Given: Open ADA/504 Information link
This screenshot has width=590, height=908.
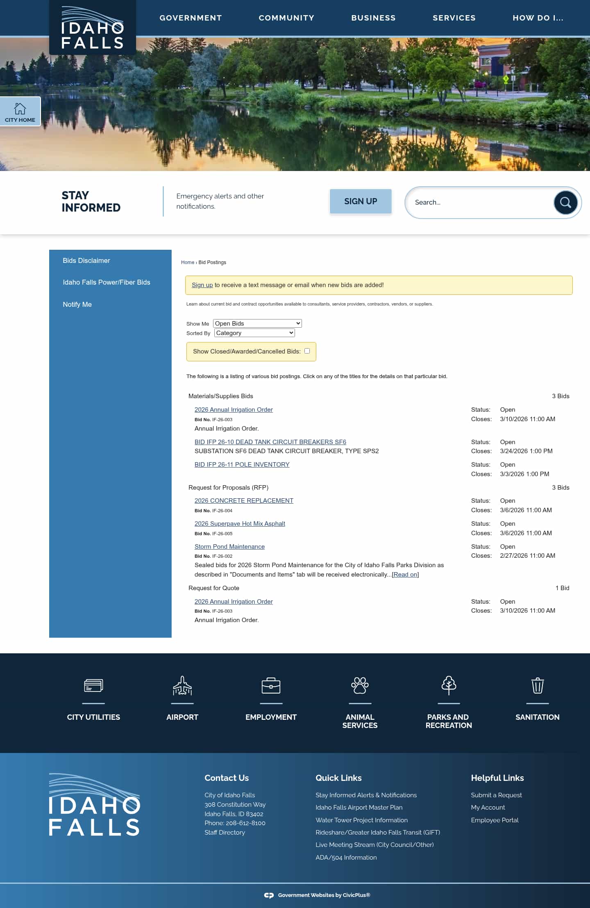Looking at the screenshot, I should [x=346, y=858].
